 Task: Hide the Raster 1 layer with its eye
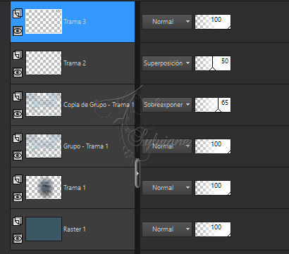point(18,239)
